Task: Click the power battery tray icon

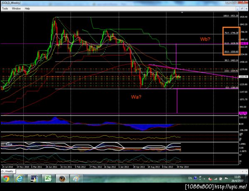Action: (x=221, y=179)
